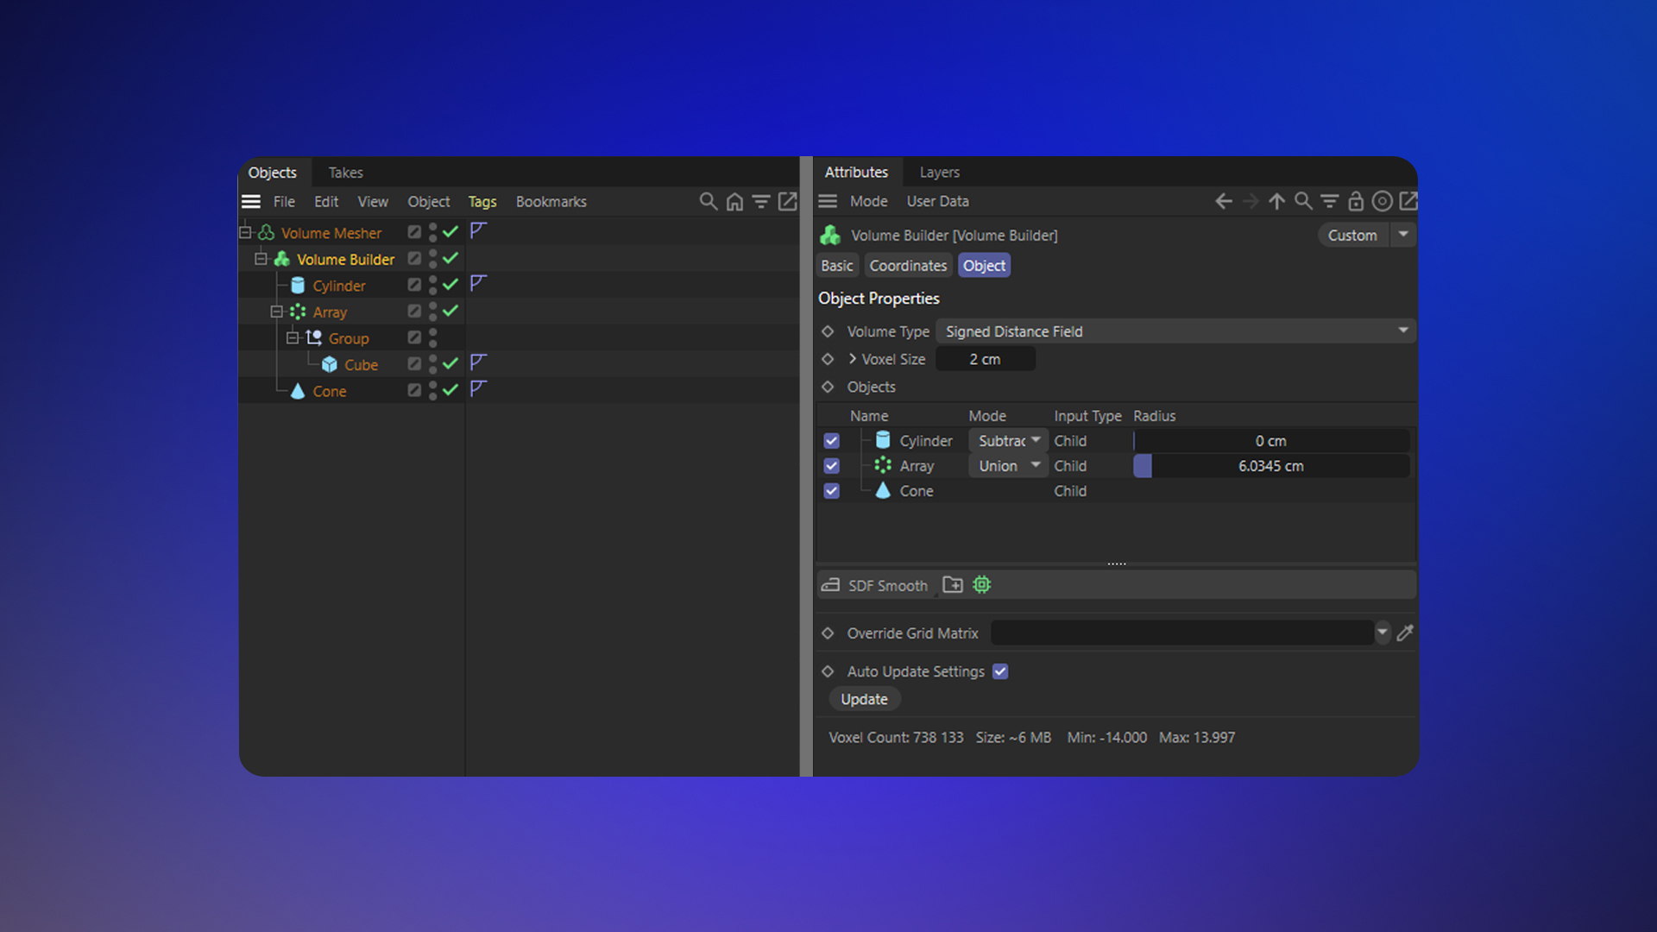Screen dimensions: 1657x932
Task: Open the Bookmarks menu
Action: [x=551, y=201]
